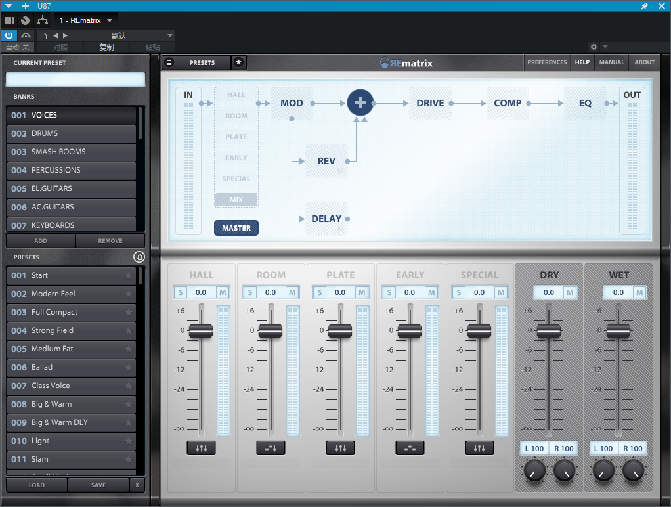This screenshot has height=507, width=671.
Task: Favorite the Full Compact preset star
Action: pos(129,312)
